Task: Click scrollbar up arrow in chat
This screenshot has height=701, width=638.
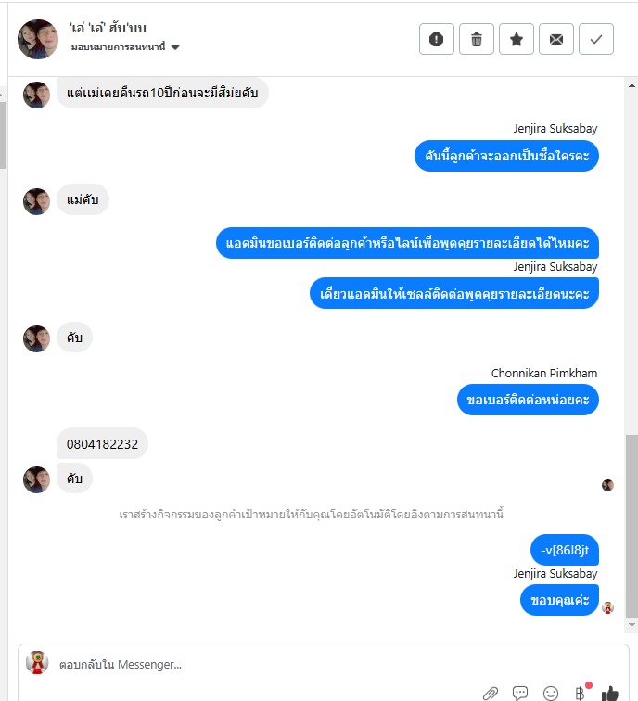Action: click(x=632, y=85)
